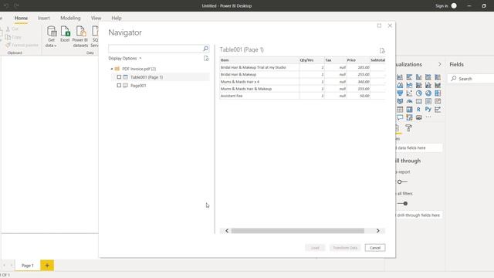This screenshot has height=278, width=494.
Task: Open the Format paint roller pane
Action: click(x=408, y=127)
